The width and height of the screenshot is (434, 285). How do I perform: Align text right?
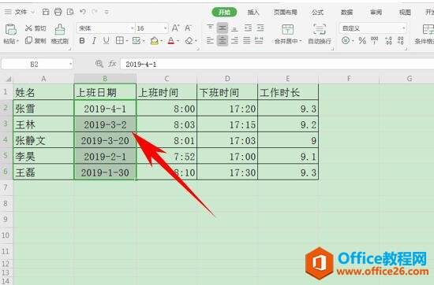click(234, 41)
